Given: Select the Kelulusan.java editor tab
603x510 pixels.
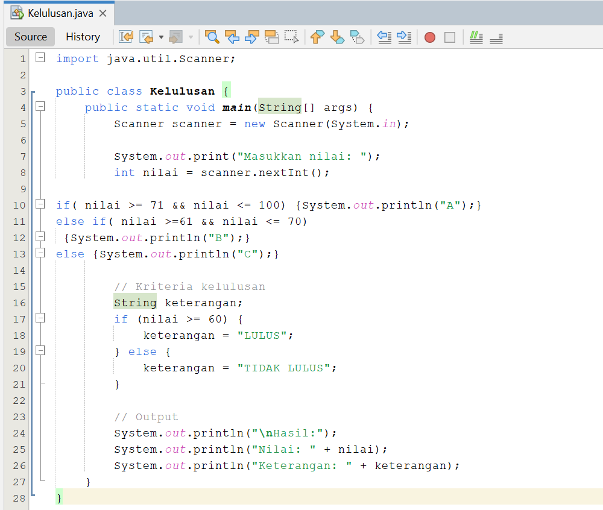Looking at the screenshot, I should 60,13.
